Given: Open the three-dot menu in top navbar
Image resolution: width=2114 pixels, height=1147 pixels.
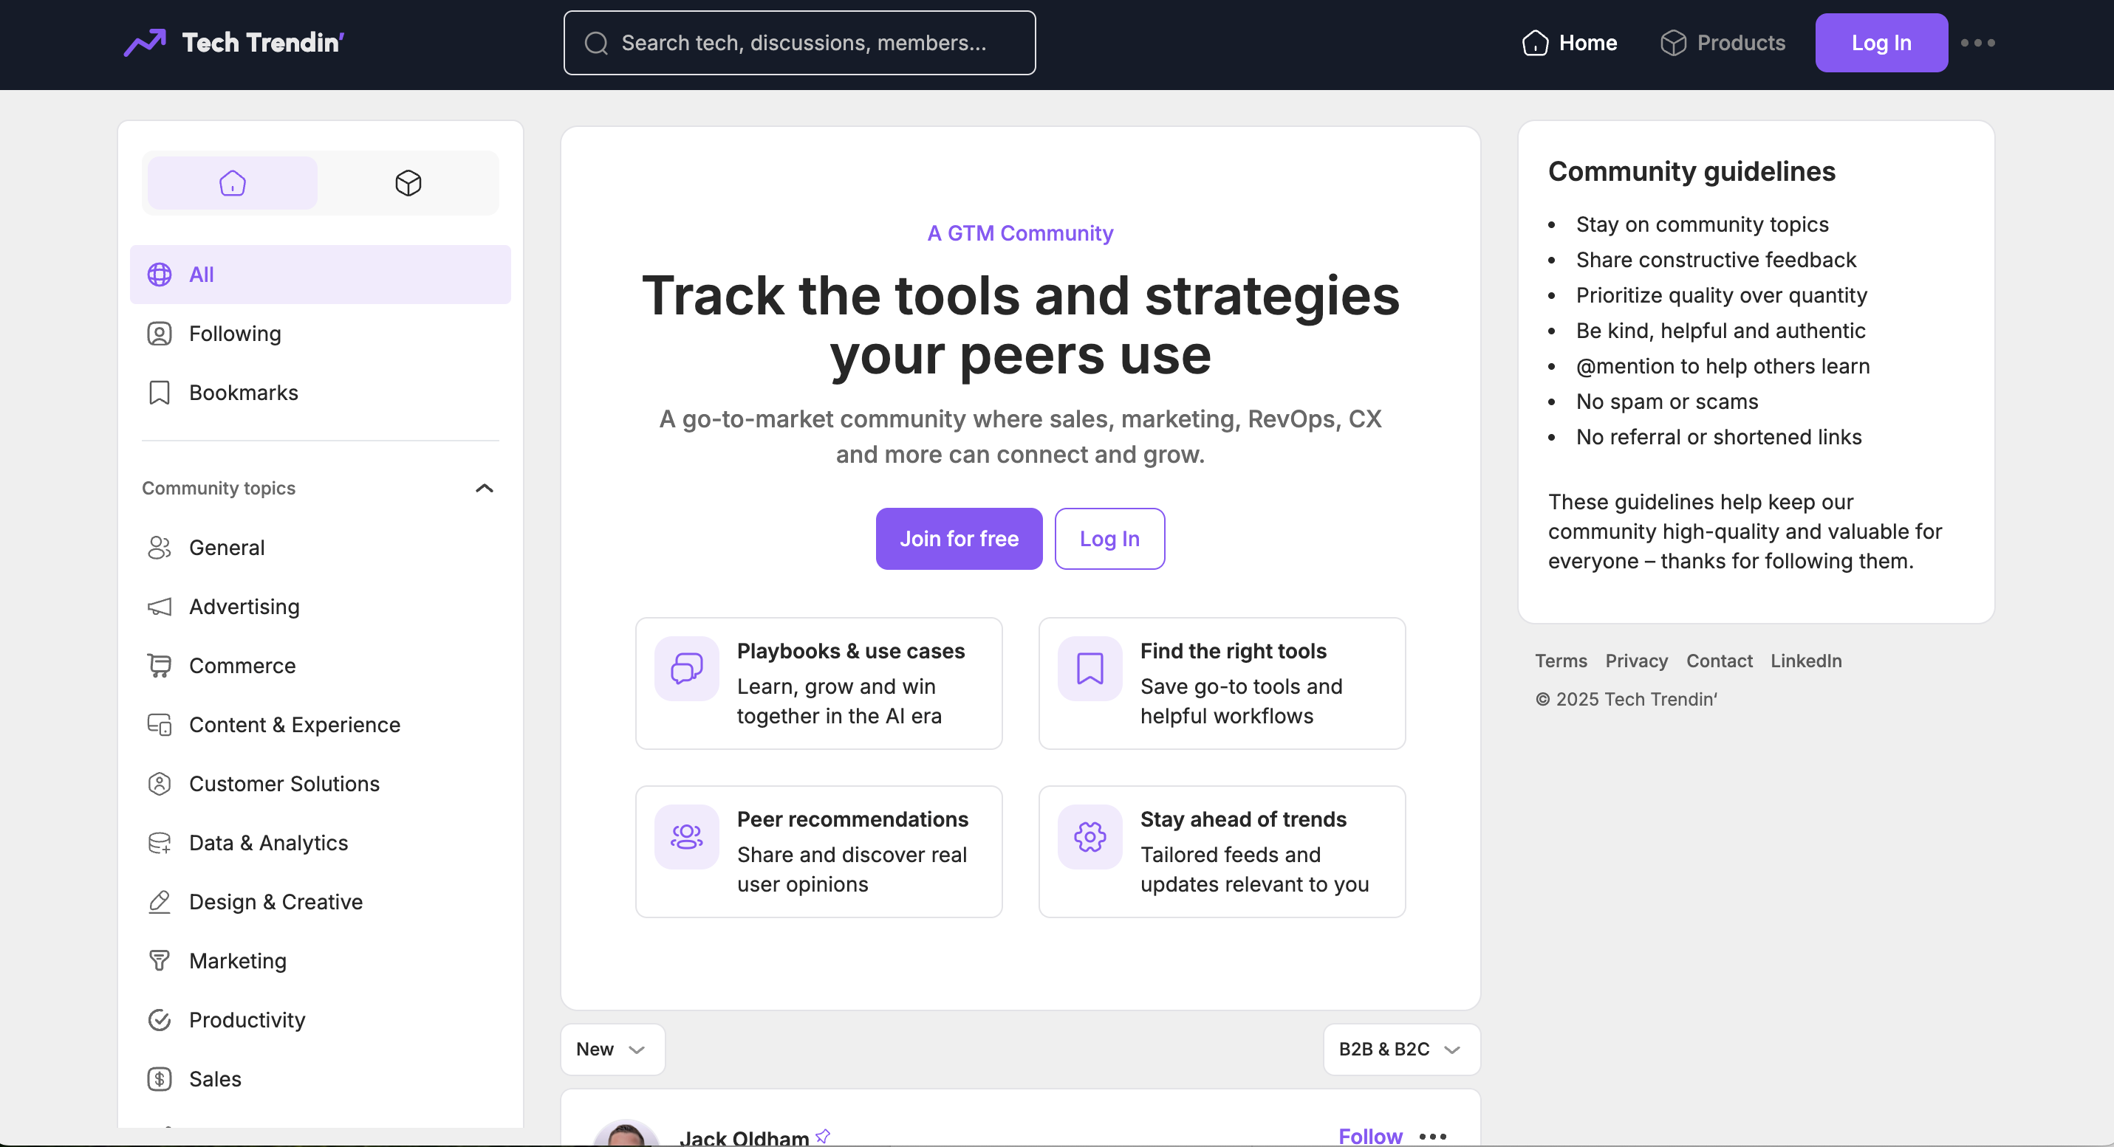Looking at the screenshot, I should (x=1978, y=43).
